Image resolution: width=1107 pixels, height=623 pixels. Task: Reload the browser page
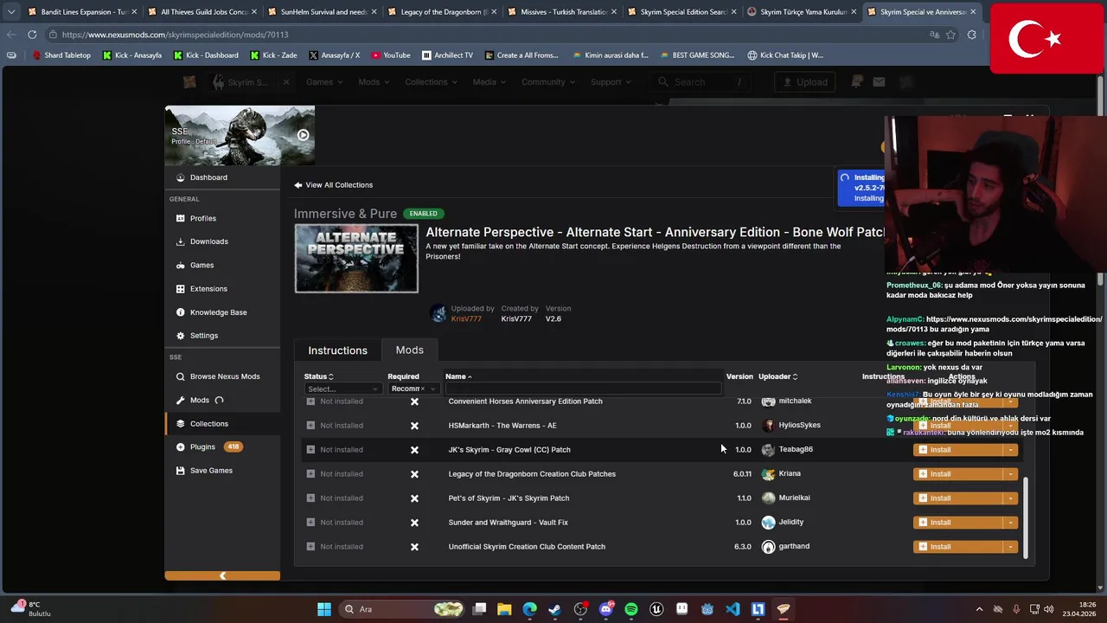point(32,35)
